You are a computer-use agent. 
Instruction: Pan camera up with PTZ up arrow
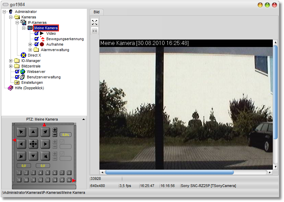click(33, 132)
